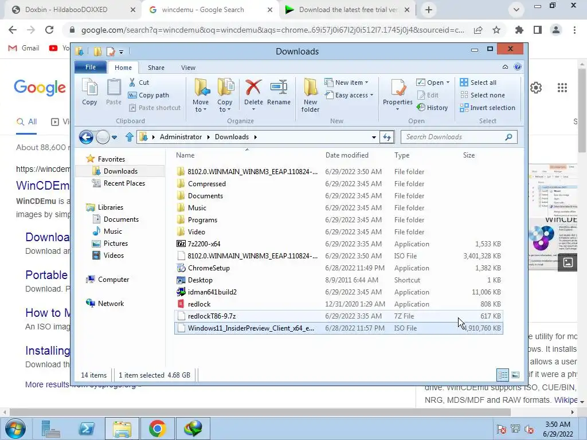The image size is (587, 440).
Task: Select Copy path in Clipboard group
Action: (148, 95)
